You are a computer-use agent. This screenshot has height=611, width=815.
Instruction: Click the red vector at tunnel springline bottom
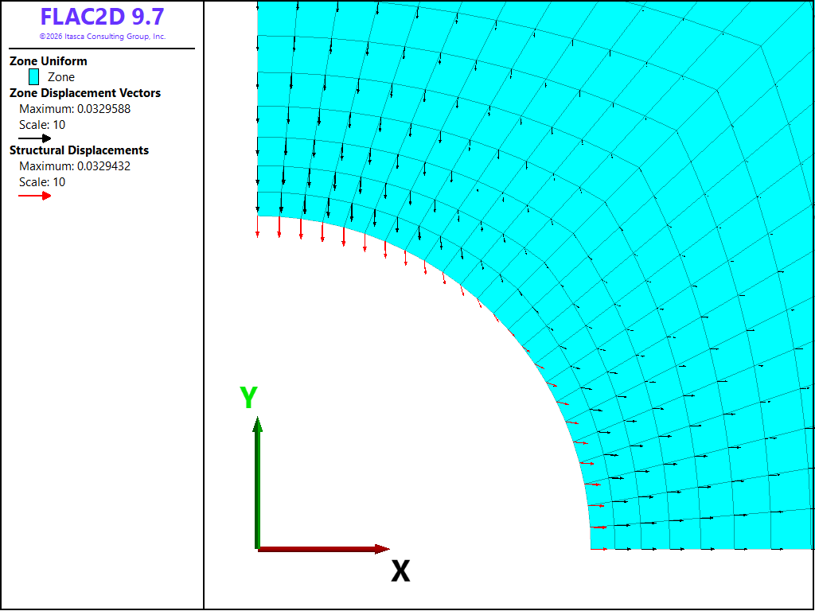click(x=599, y=549)
